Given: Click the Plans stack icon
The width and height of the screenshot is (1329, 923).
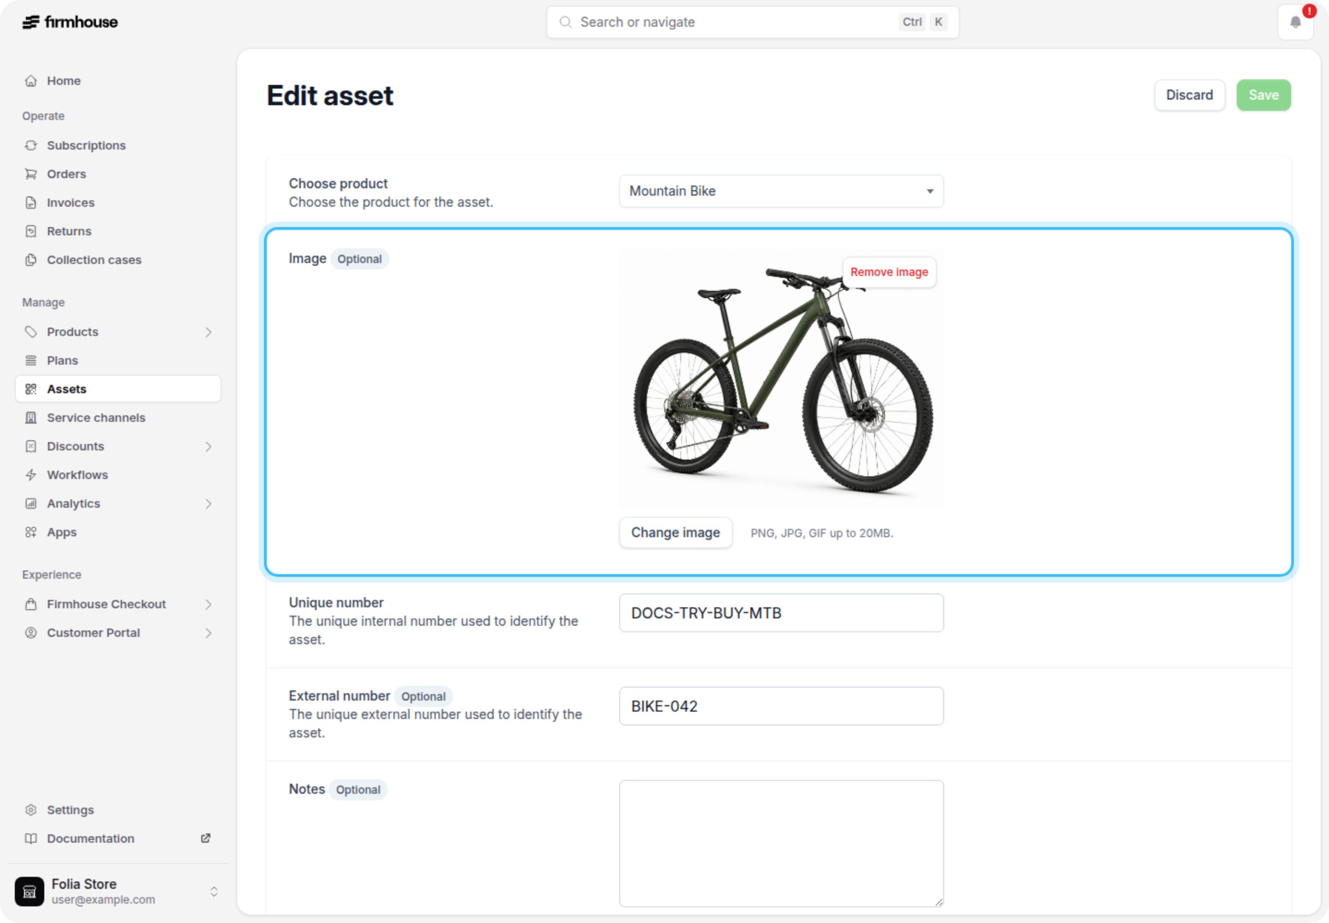Looking at the screenshot, I should pyautogui.click(x=30, y=360).
